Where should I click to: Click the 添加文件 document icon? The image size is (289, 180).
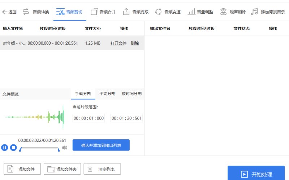click(10, 169)
